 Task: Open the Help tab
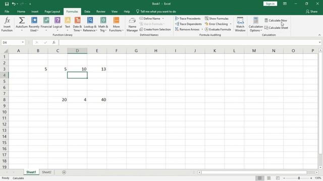point(127,12)
